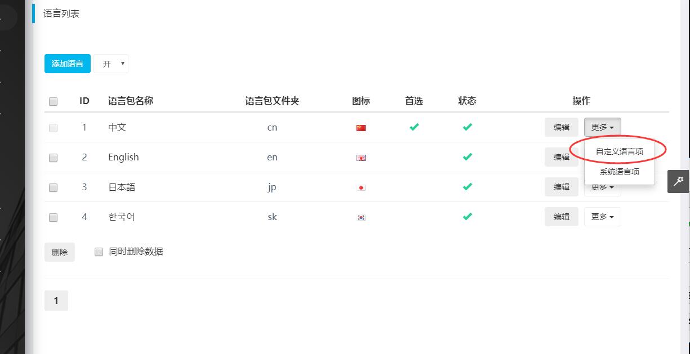The image size is (690, 354).
Task: Click the English language flag icon
Action: pos(361,158)
